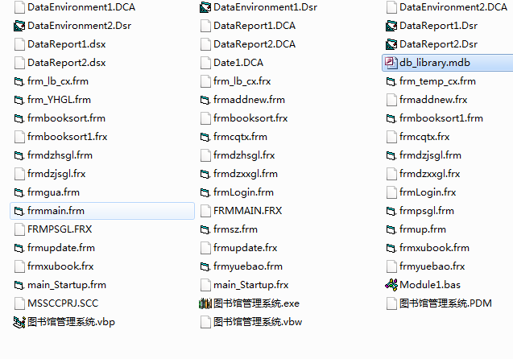The width and height of the screenshot is (513, 359).
Task: Click the frmmain.frm form icon
Action: coord(19,211)
